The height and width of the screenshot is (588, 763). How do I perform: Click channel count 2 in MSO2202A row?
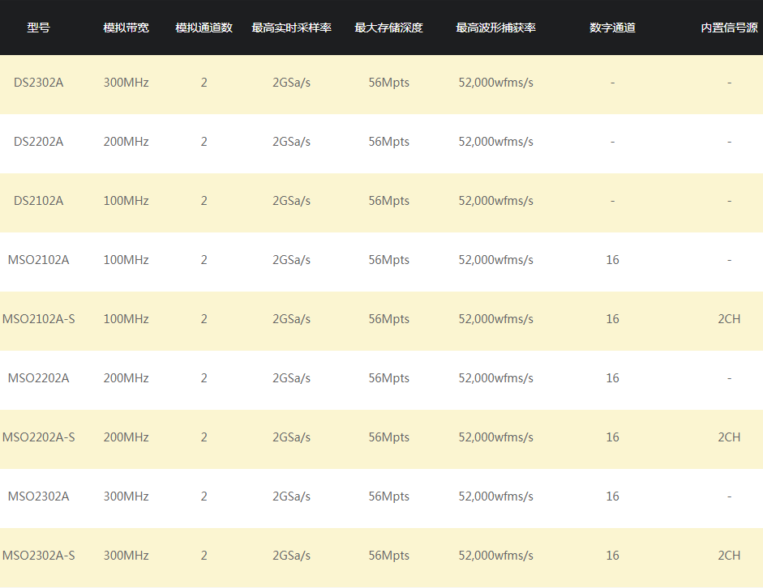pyautogui.click(x=204, y=378)
